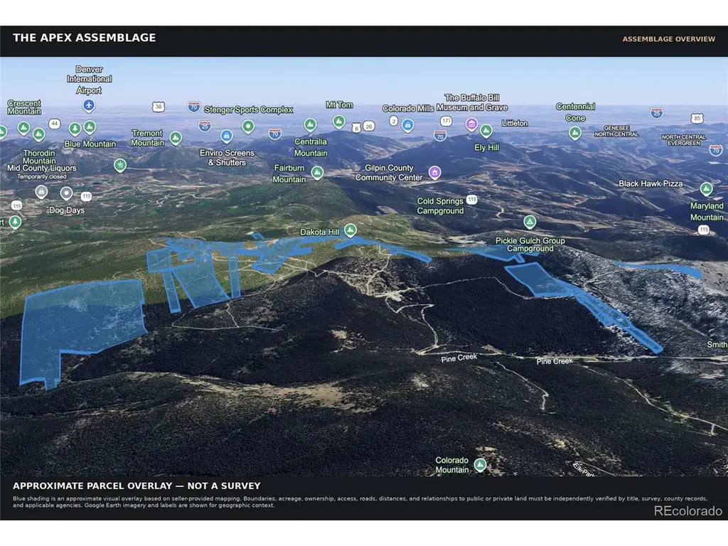Click the Highway 36 shield near the airport

(x=159, y=107)
